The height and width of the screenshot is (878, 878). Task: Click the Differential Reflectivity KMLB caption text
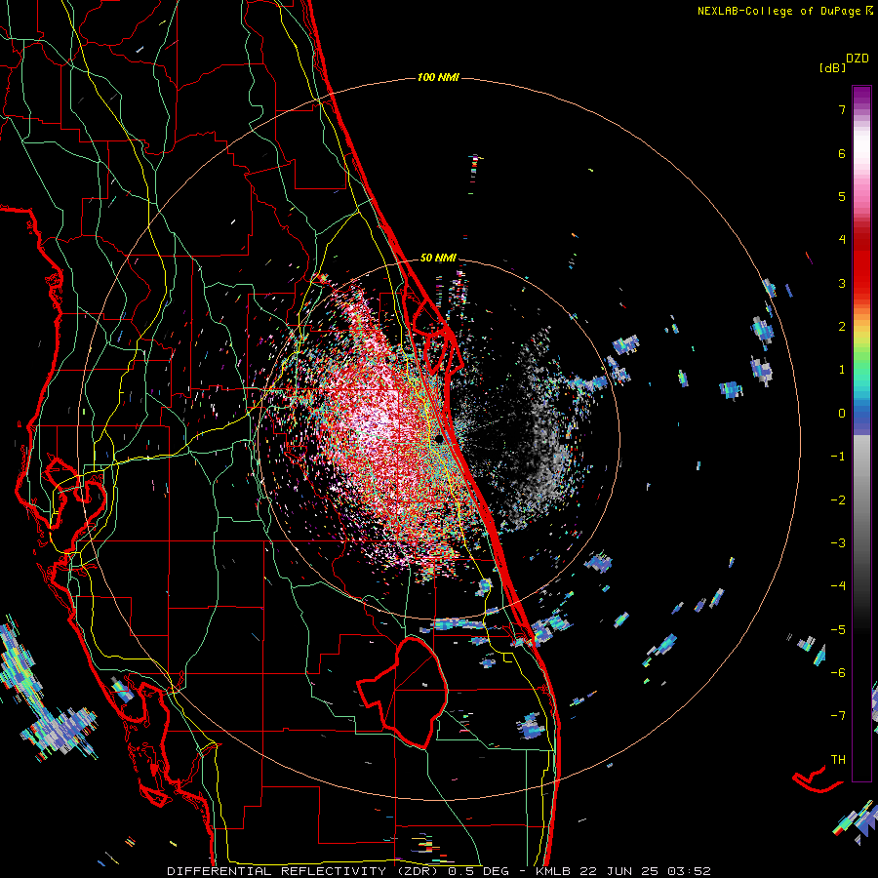tap(439, 871)
